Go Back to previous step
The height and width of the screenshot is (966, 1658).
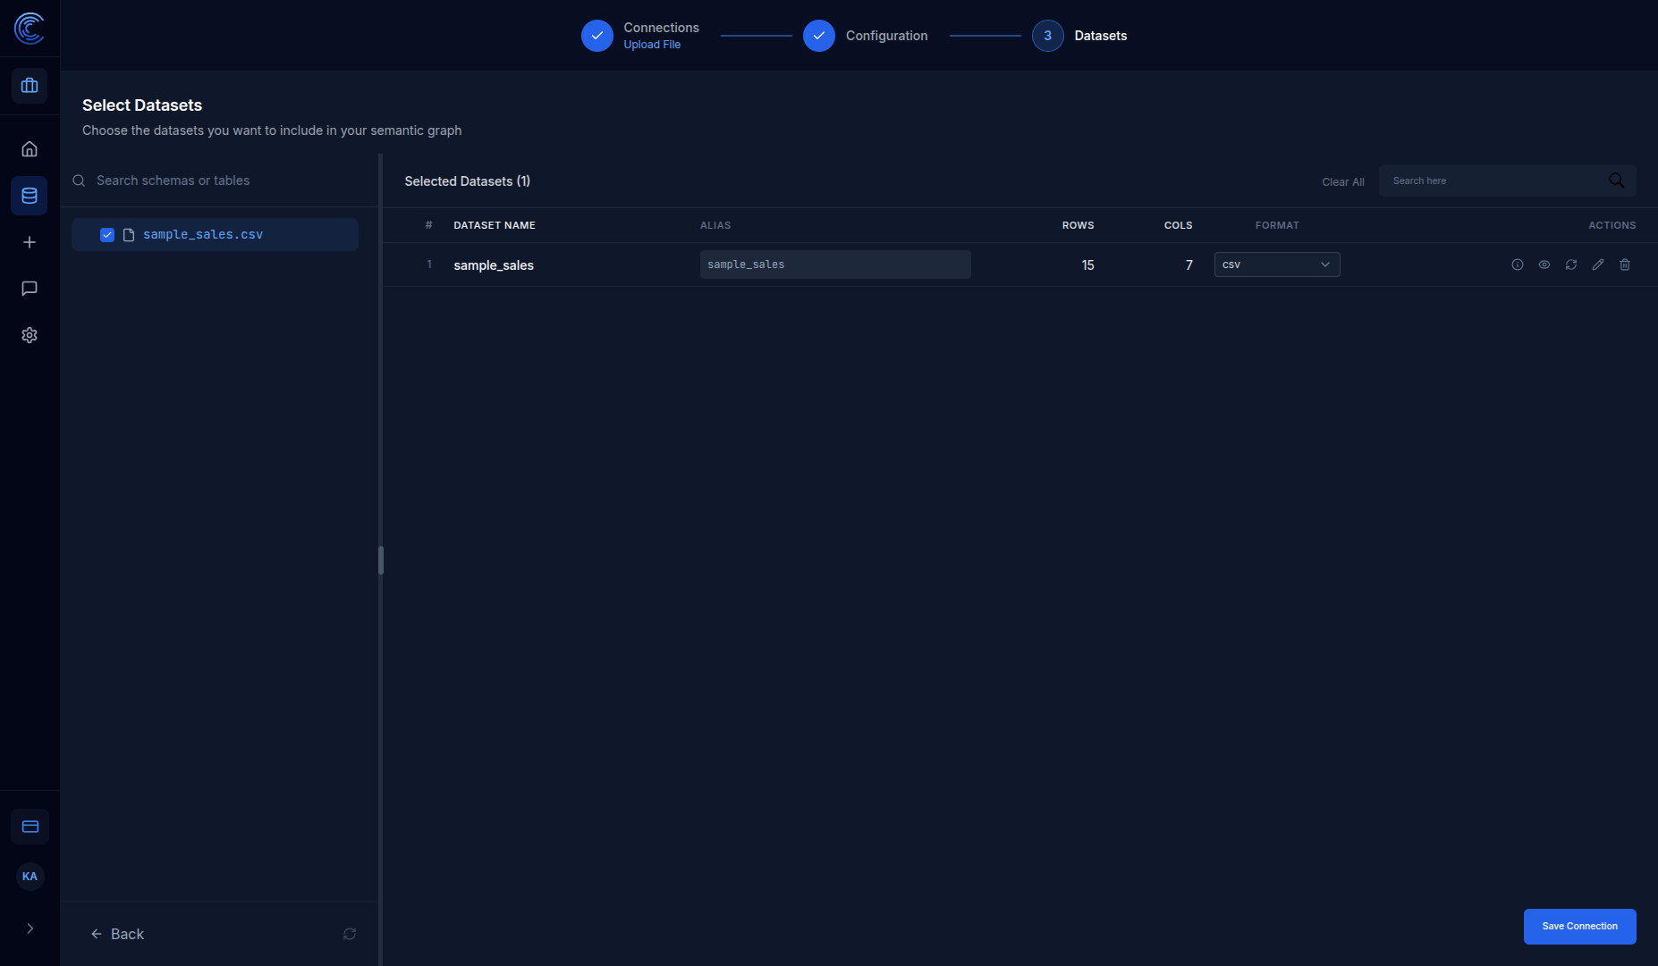coord(117,934)
